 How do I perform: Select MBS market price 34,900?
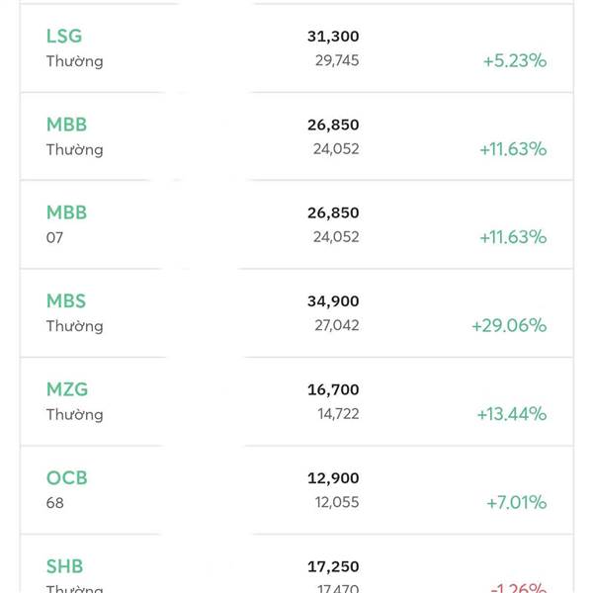[x=333, y=301]
